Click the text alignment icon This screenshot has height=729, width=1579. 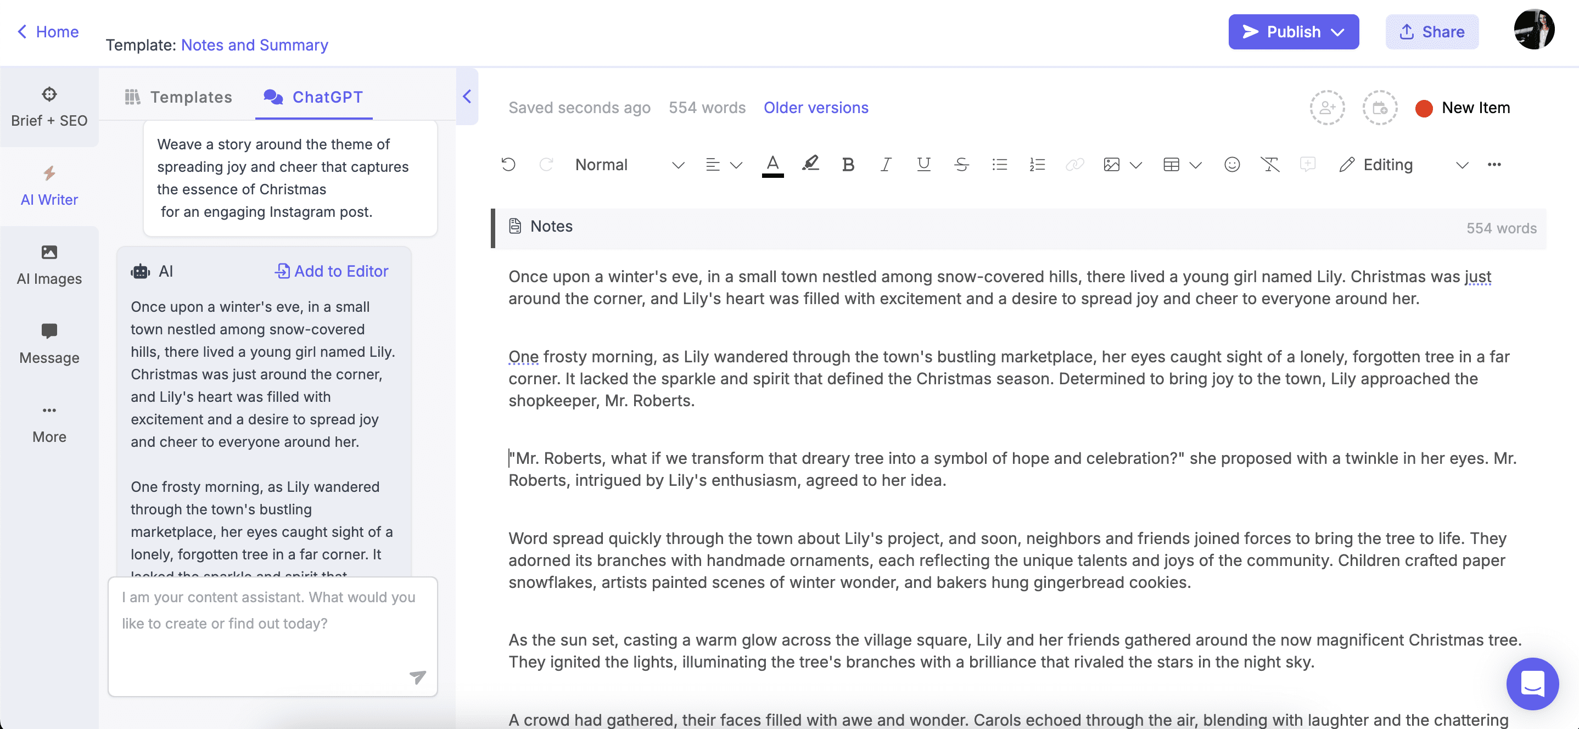712,164
